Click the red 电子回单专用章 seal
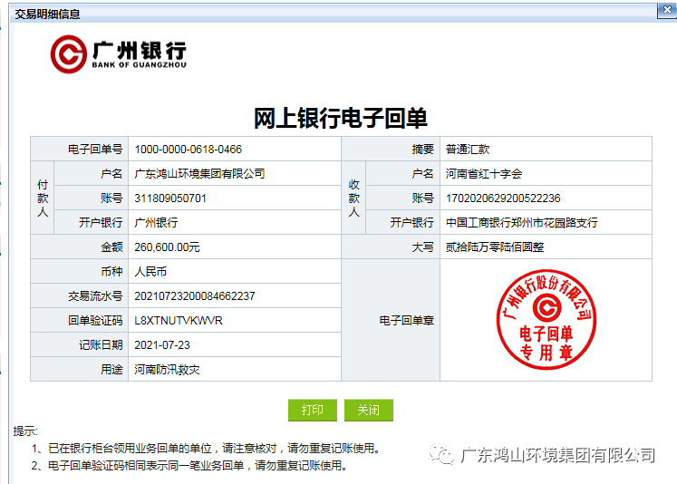The width and height of the screenshot is (677, 484). (546, 320)
